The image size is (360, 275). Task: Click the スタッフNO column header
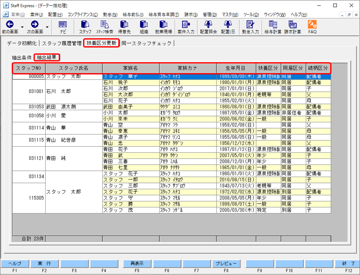coord(29,68)
